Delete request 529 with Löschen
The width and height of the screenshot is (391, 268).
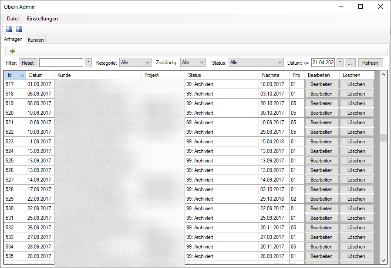pos(357,199)
